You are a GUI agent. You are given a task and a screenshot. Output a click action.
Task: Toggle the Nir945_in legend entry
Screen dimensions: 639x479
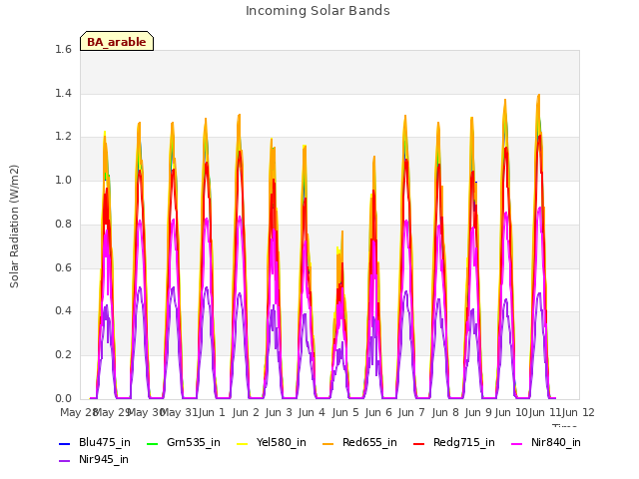pos(94,459)
